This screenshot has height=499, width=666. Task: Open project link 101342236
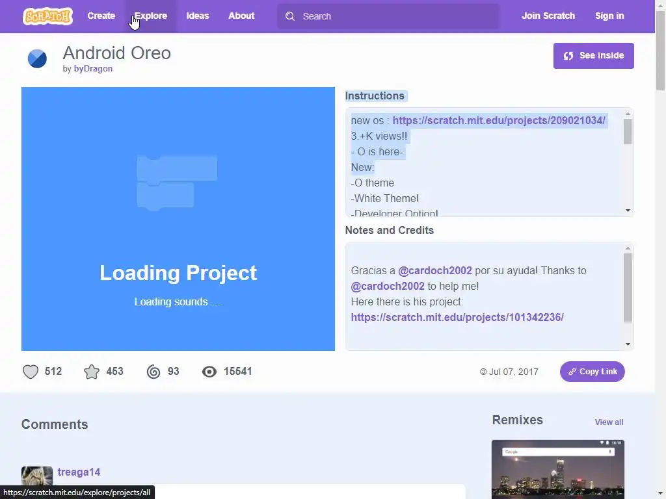pos(457,317)
